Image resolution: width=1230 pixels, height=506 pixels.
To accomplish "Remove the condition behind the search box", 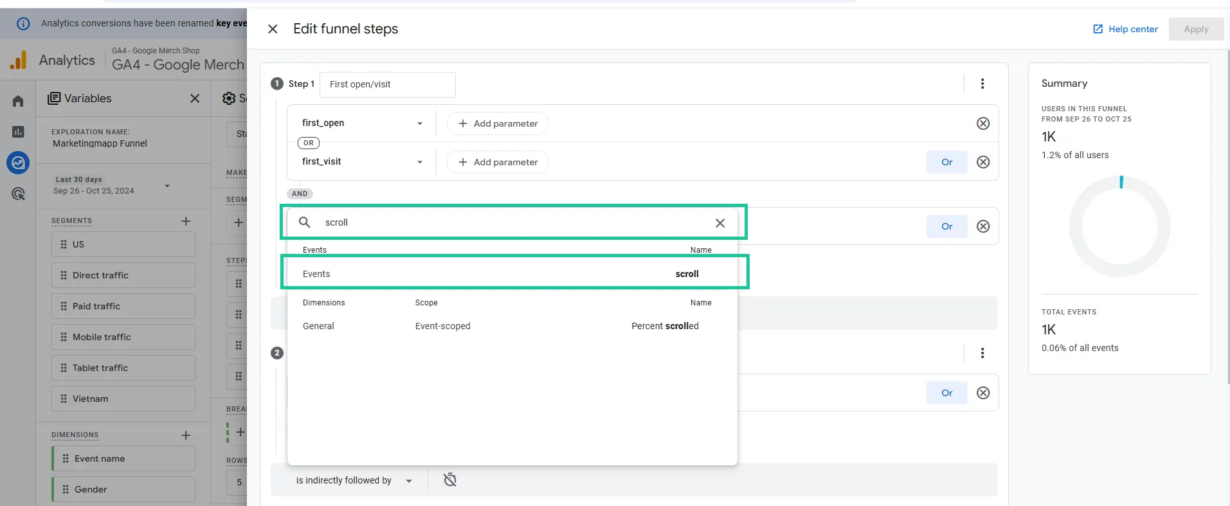I will click(983, 226).
